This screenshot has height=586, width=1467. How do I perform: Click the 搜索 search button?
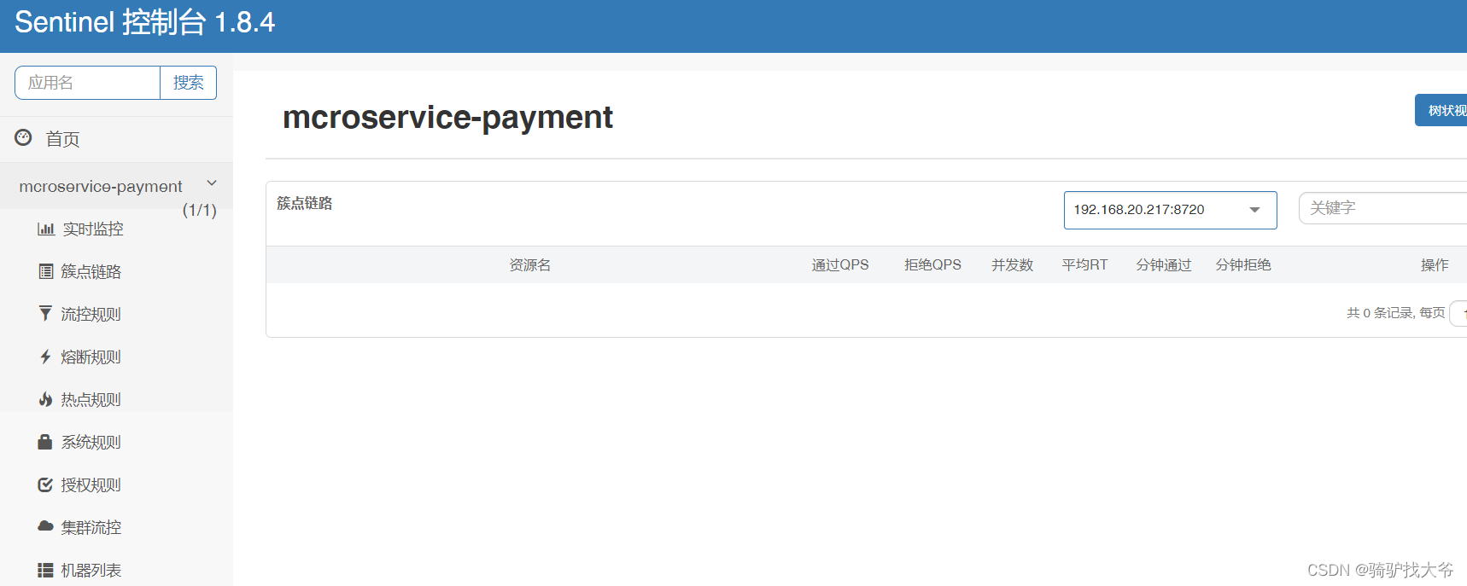(x=188, y=83)
